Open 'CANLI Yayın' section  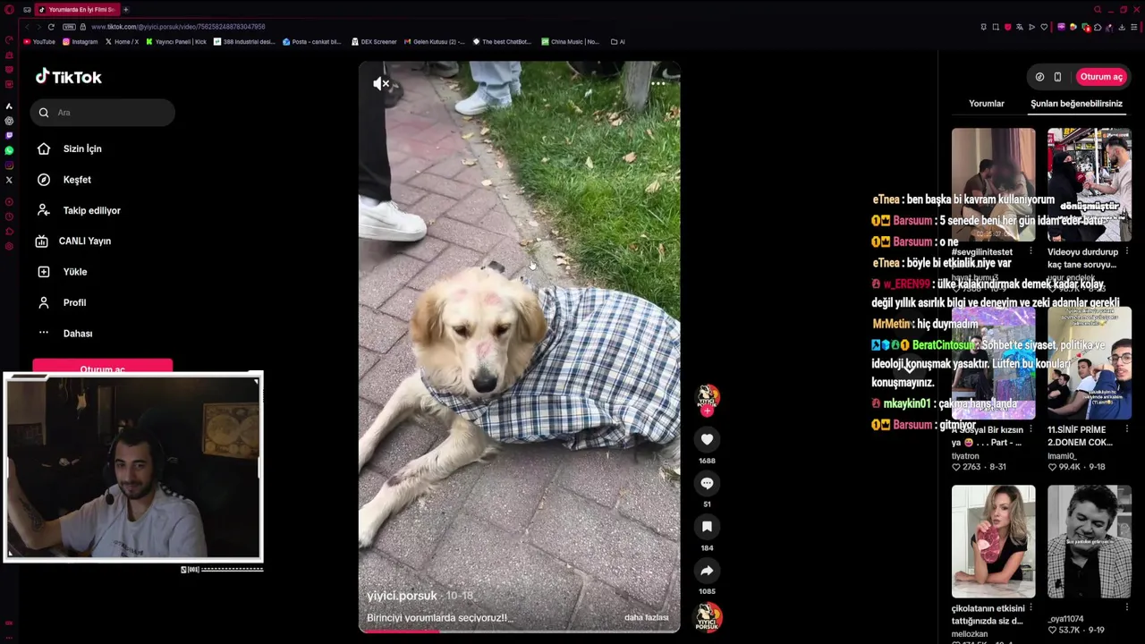click(x=85, y=241)
